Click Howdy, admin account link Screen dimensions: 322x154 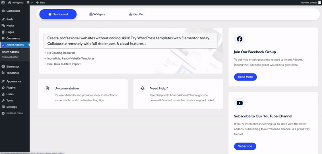(309, 3)
